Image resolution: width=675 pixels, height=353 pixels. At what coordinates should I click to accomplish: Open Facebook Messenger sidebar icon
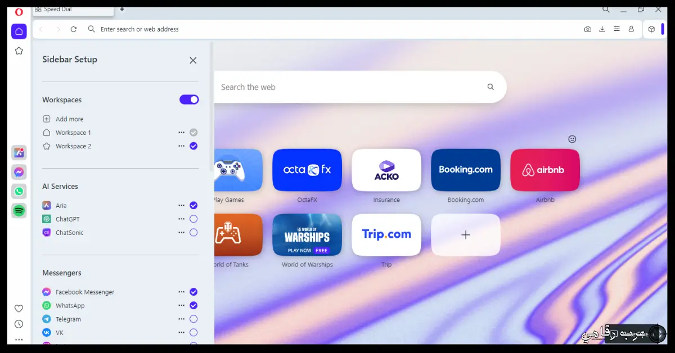click(x=19, y=172)
